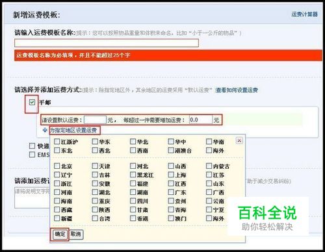Enable the EMS checkbox
The height and width of the screenshot is (252, 325).
(32, 155)
